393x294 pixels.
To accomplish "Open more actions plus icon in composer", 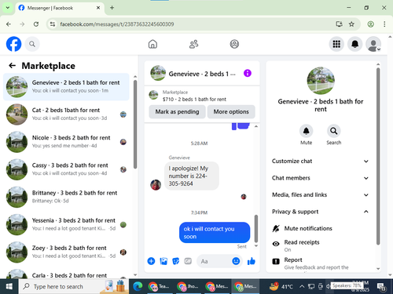I will click(151, 261).
